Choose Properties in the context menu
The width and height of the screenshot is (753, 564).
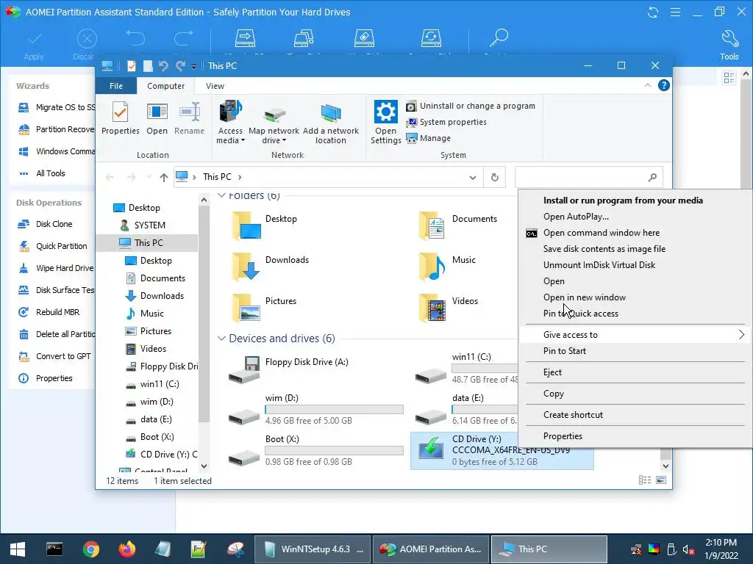click(x=563, y=436)
